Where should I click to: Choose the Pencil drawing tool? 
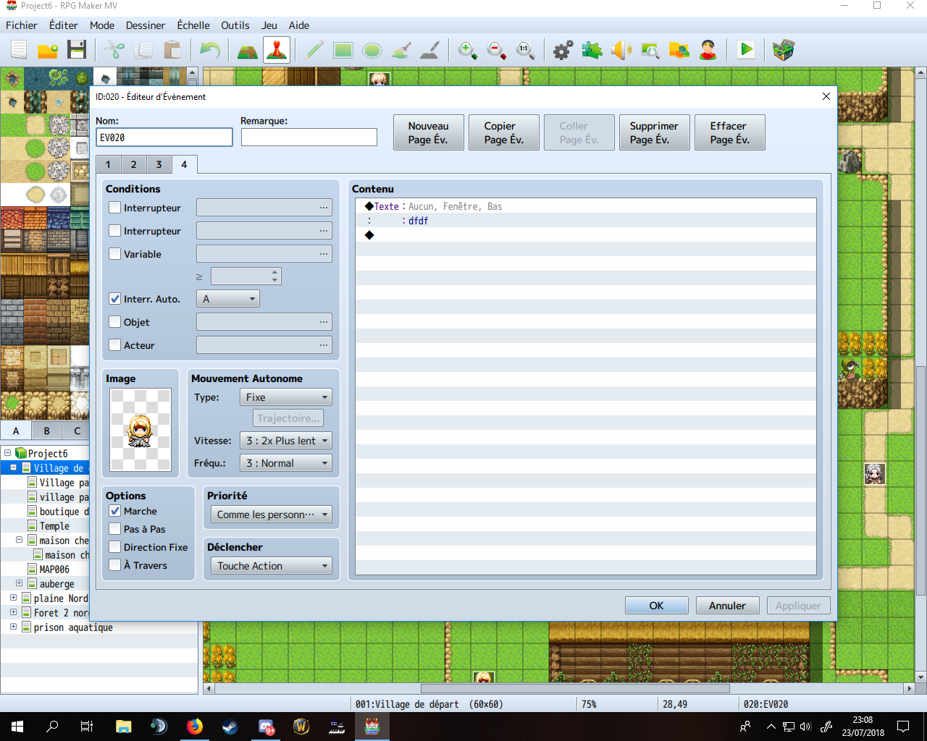(314, 50)
